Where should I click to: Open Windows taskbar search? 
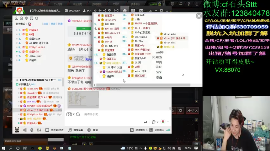pyautogui.click(x=11, y=148)
